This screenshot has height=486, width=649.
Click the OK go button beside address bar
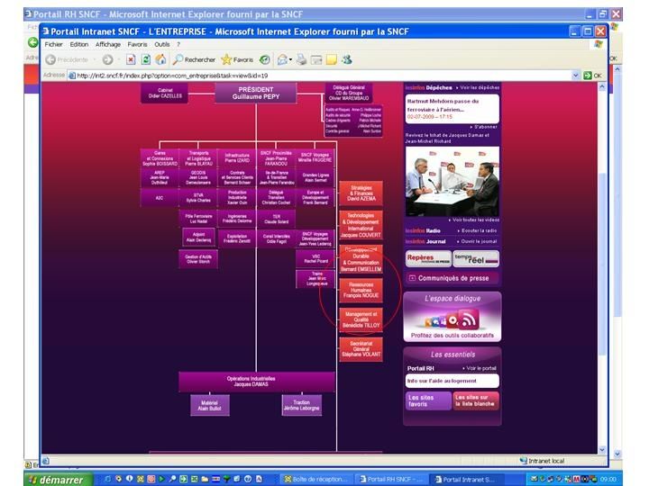coord(593,76)
